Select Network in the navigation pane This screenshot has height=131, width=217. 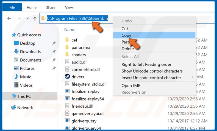pyautogui.click(x=25, y=107)
